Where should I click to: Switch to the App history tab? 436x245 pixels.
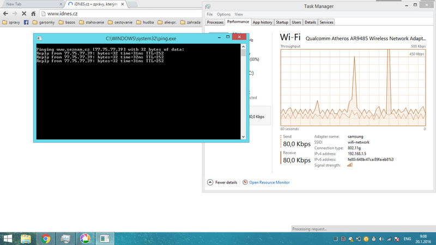pos(262,22)
